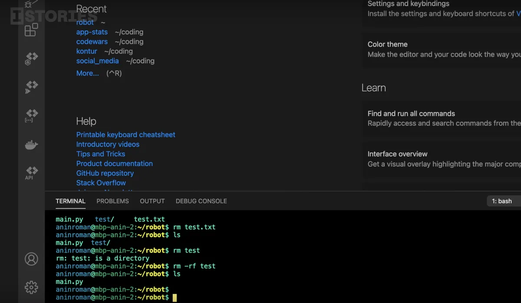Select the 'Color theme' customize card
Image resolution: width=521 pixels, height=303 pixels.
coord(442,49)
